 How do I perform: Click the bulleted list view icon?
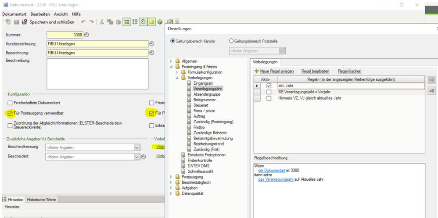(135, 22)
